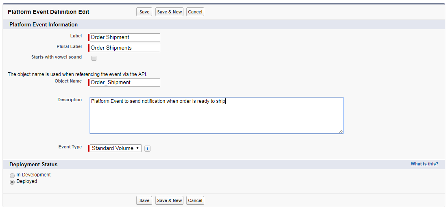Image resolution: width=447 pixels, height=213 pixels.
Task: Click into the Object Name field Order_Shipment
Action: point(125,82)
